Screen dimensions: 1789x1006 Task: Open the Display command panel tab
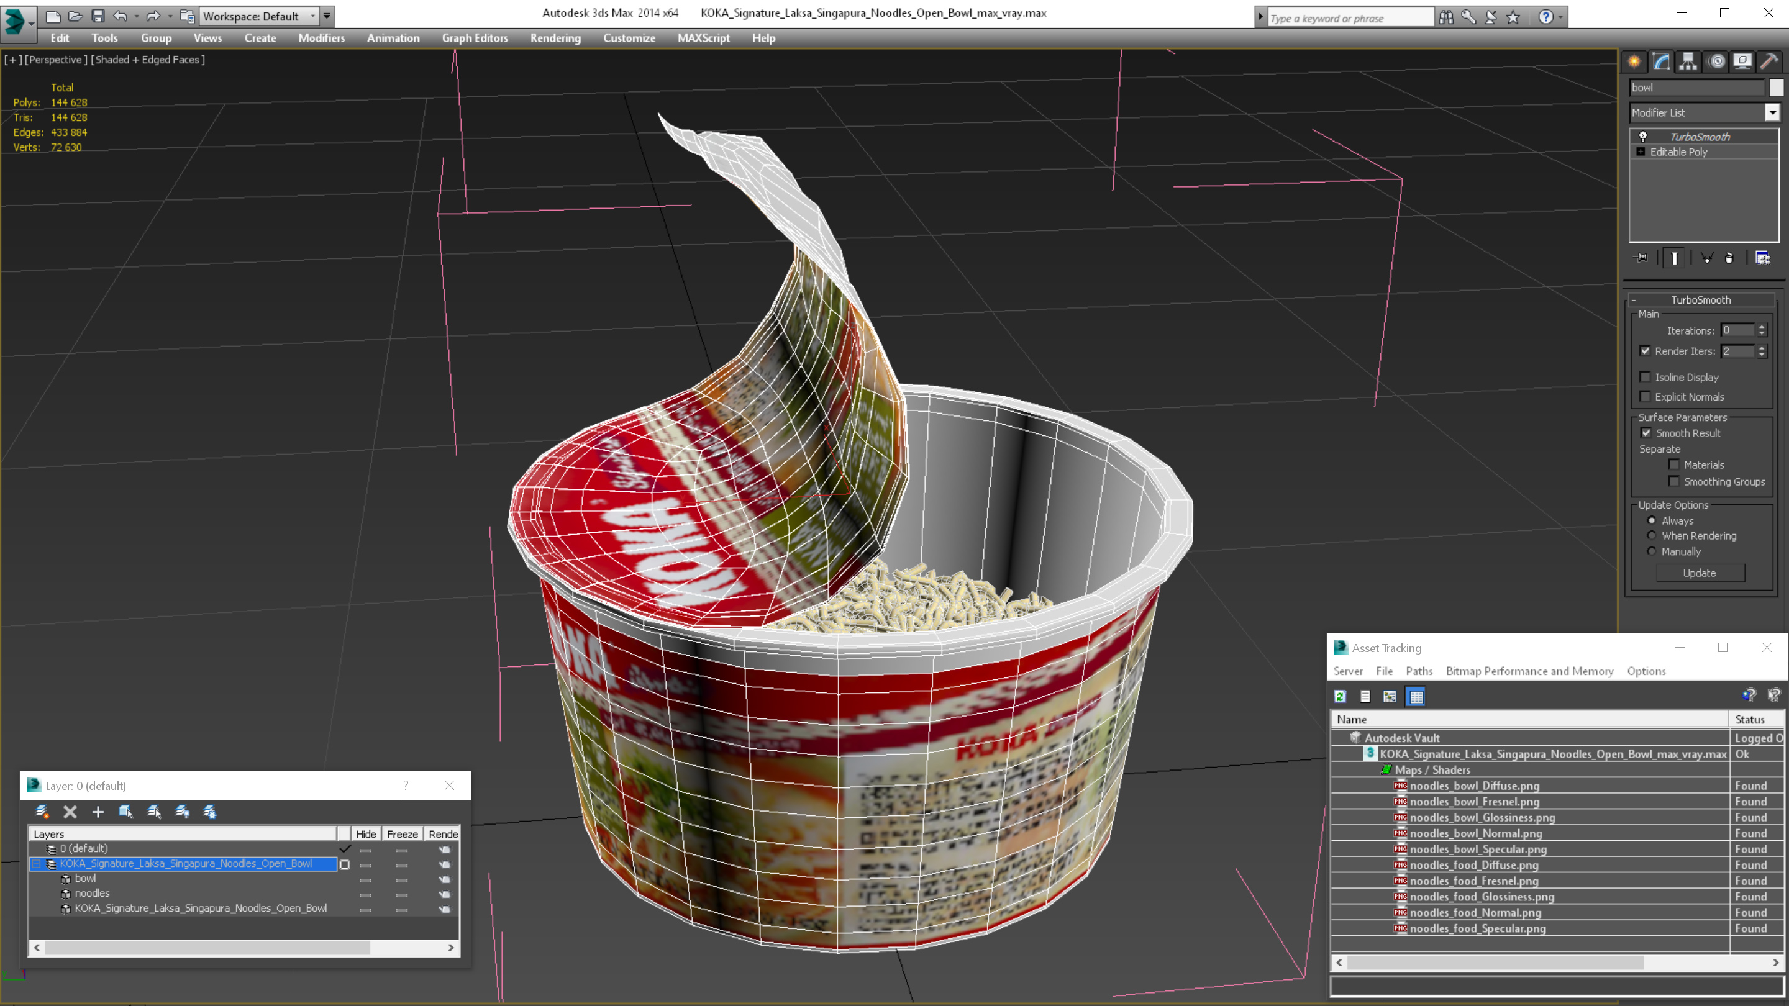[x=1742, y=62]
